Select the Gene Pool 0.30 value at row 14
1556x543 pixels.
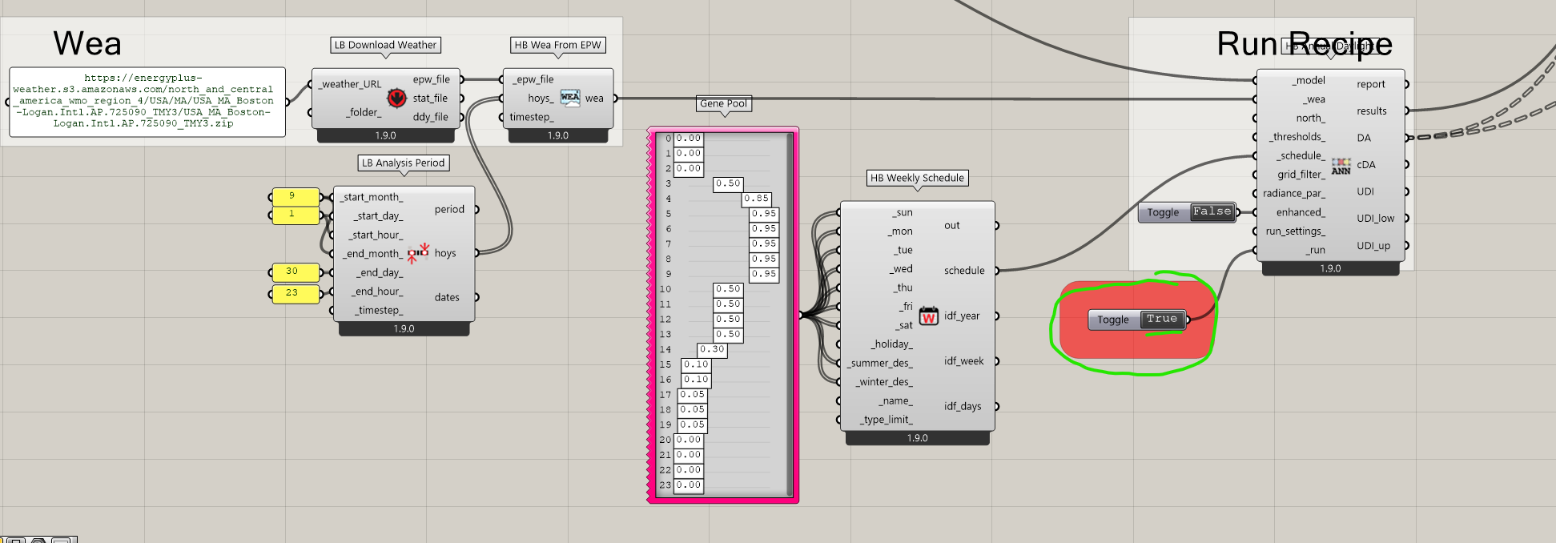pos(711,349)
